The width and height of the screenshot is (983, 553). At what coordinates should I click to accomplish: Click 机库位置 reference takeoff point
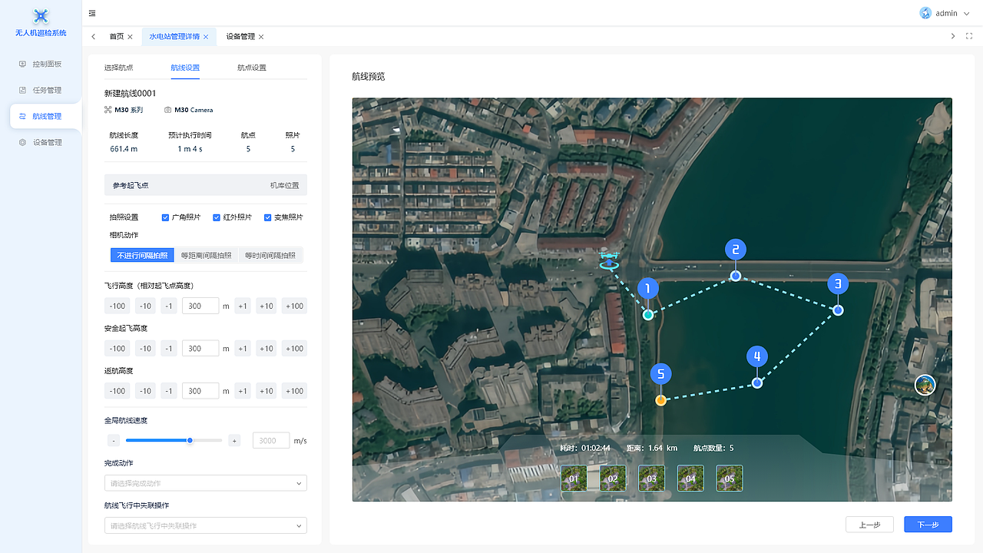(284, 185)
